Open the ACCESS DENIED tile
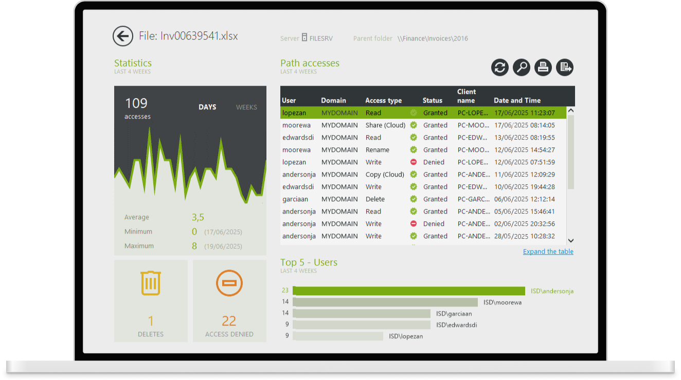Viewport: 681px width, 380px height. click(229, 301)
